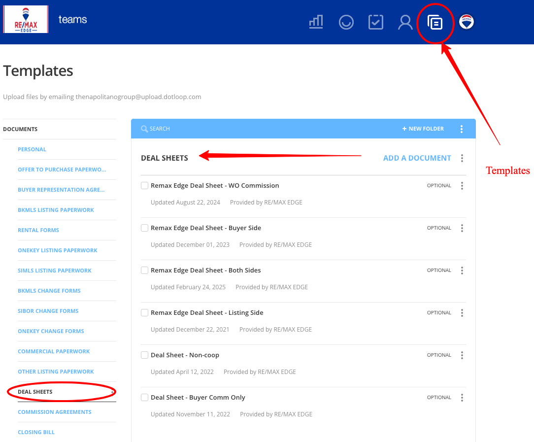The height and width of the screenshot is (442, 534).
Task: Check Remax Edge Deal Sheet - WO Commission
Action: (144, 186)
